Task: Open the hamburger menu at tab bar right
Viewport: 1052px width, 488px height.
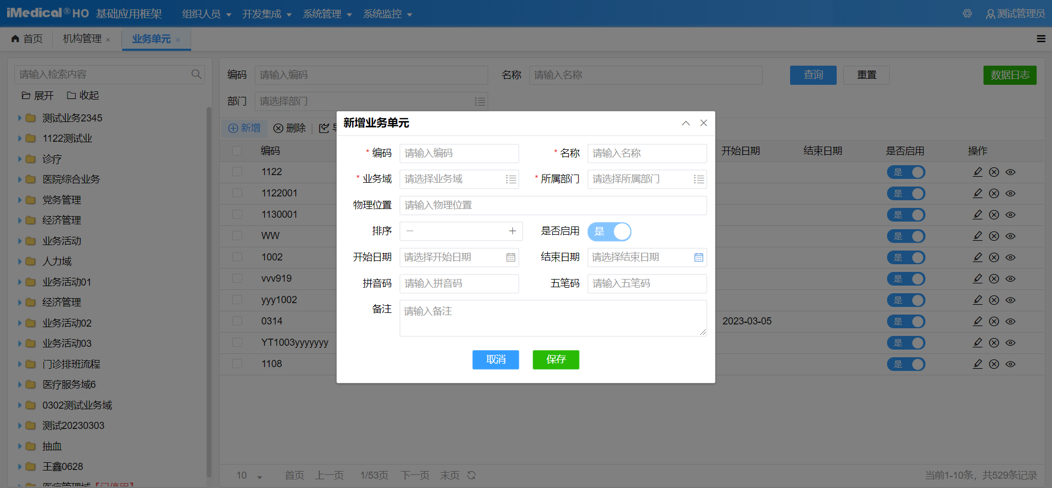Action: (1041, 39)
